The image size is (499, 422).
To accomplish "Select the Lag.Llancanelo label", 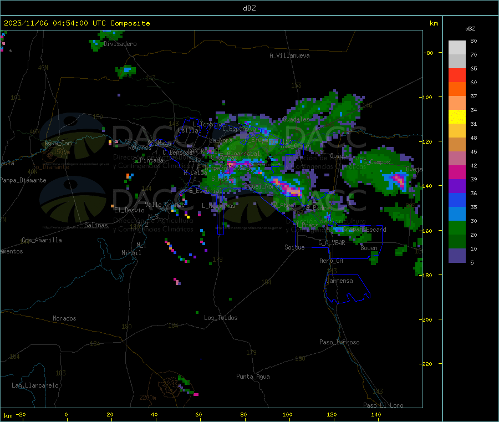I will click(x=35, y=385).
